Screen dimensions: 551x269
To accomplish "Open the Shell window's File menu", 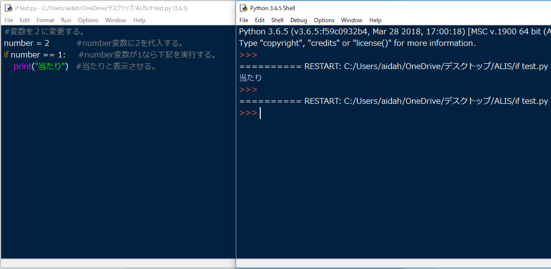I will (x=244, y=20).
